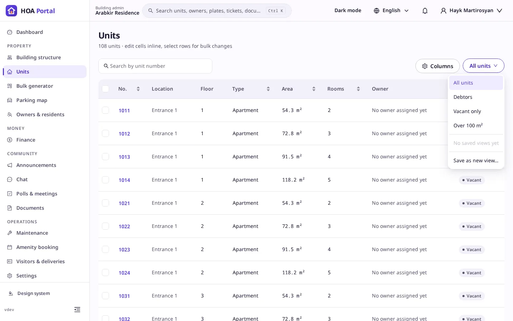Go to Polls & meetings
This screenshot has height=321, width=513.
45,194
